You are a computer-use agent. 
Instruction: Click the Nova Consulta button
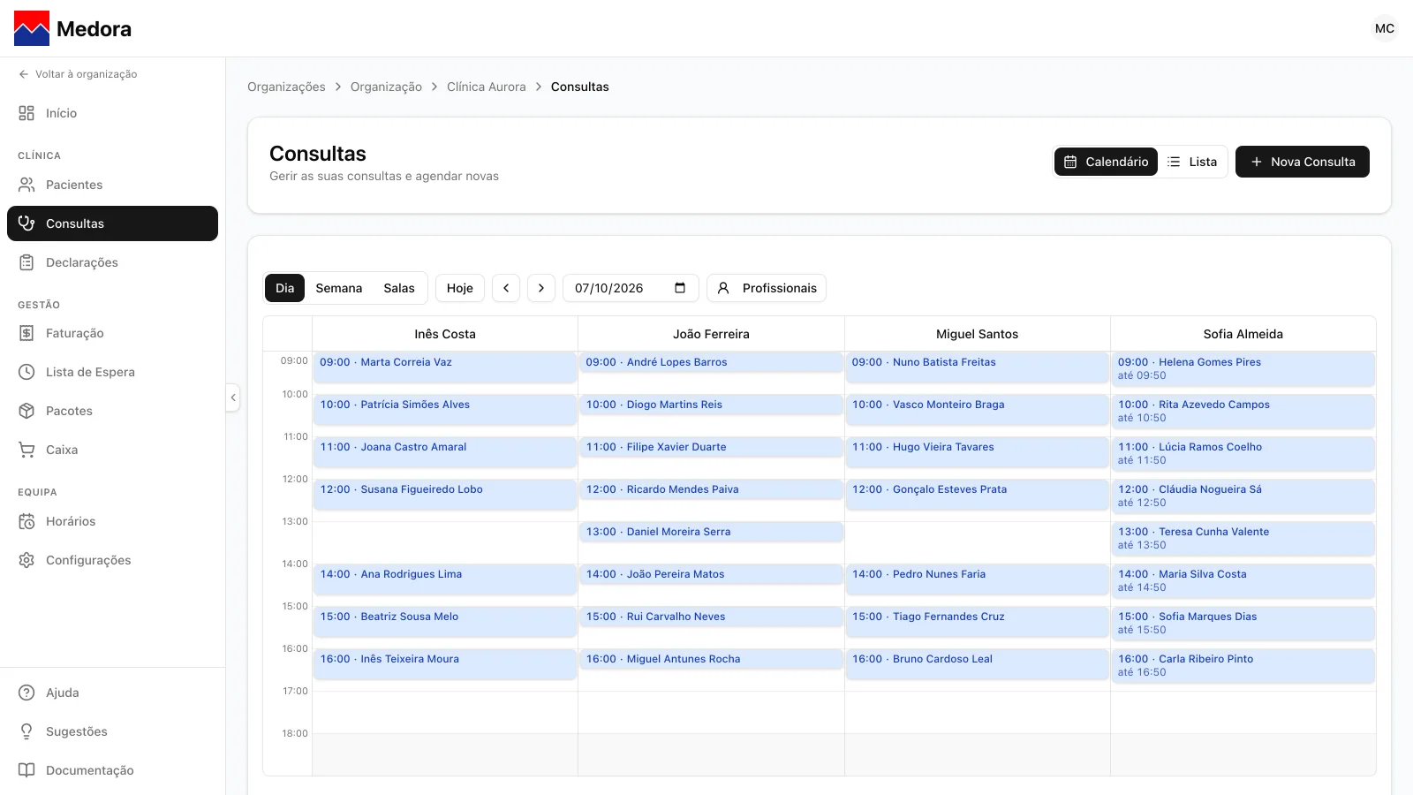(1302, 162)
